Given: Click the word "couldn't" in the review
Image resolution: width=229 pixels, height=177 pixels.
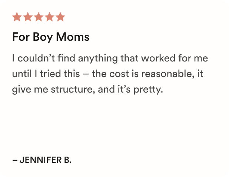Looking at the screenshot, I should pyautogui.click(x=36, y=58).
